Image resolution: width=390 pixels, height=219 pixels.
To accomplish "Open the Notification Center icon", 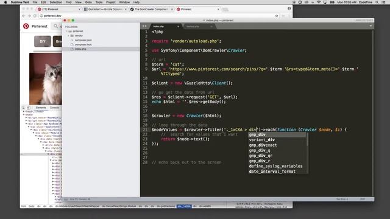I will [x=383, y=2].
